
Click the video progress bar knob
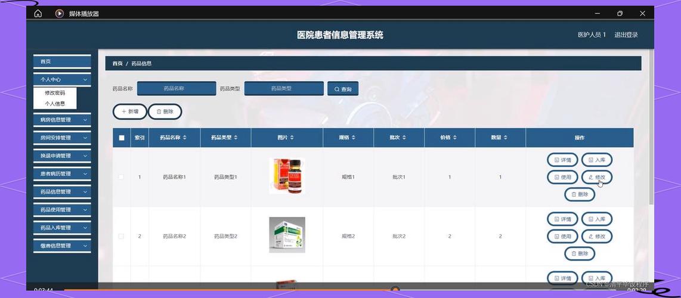tap(395, 289)
